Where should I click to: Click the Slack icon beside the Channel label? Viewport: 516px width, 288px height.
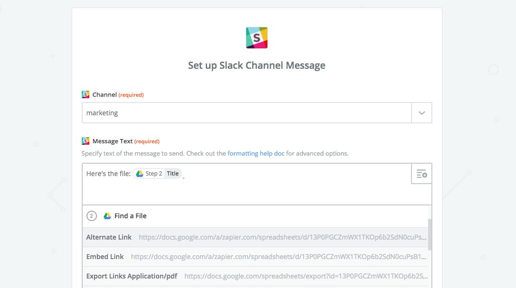click(86, 94)
